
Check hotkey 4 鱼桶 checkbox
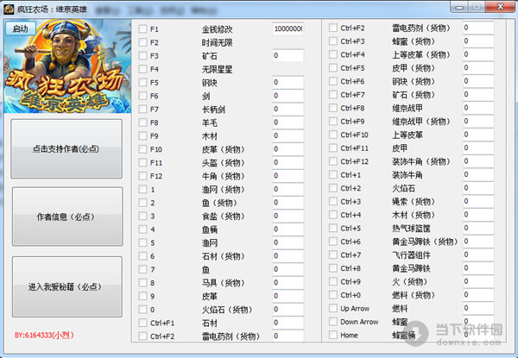(x=142, y=229)
